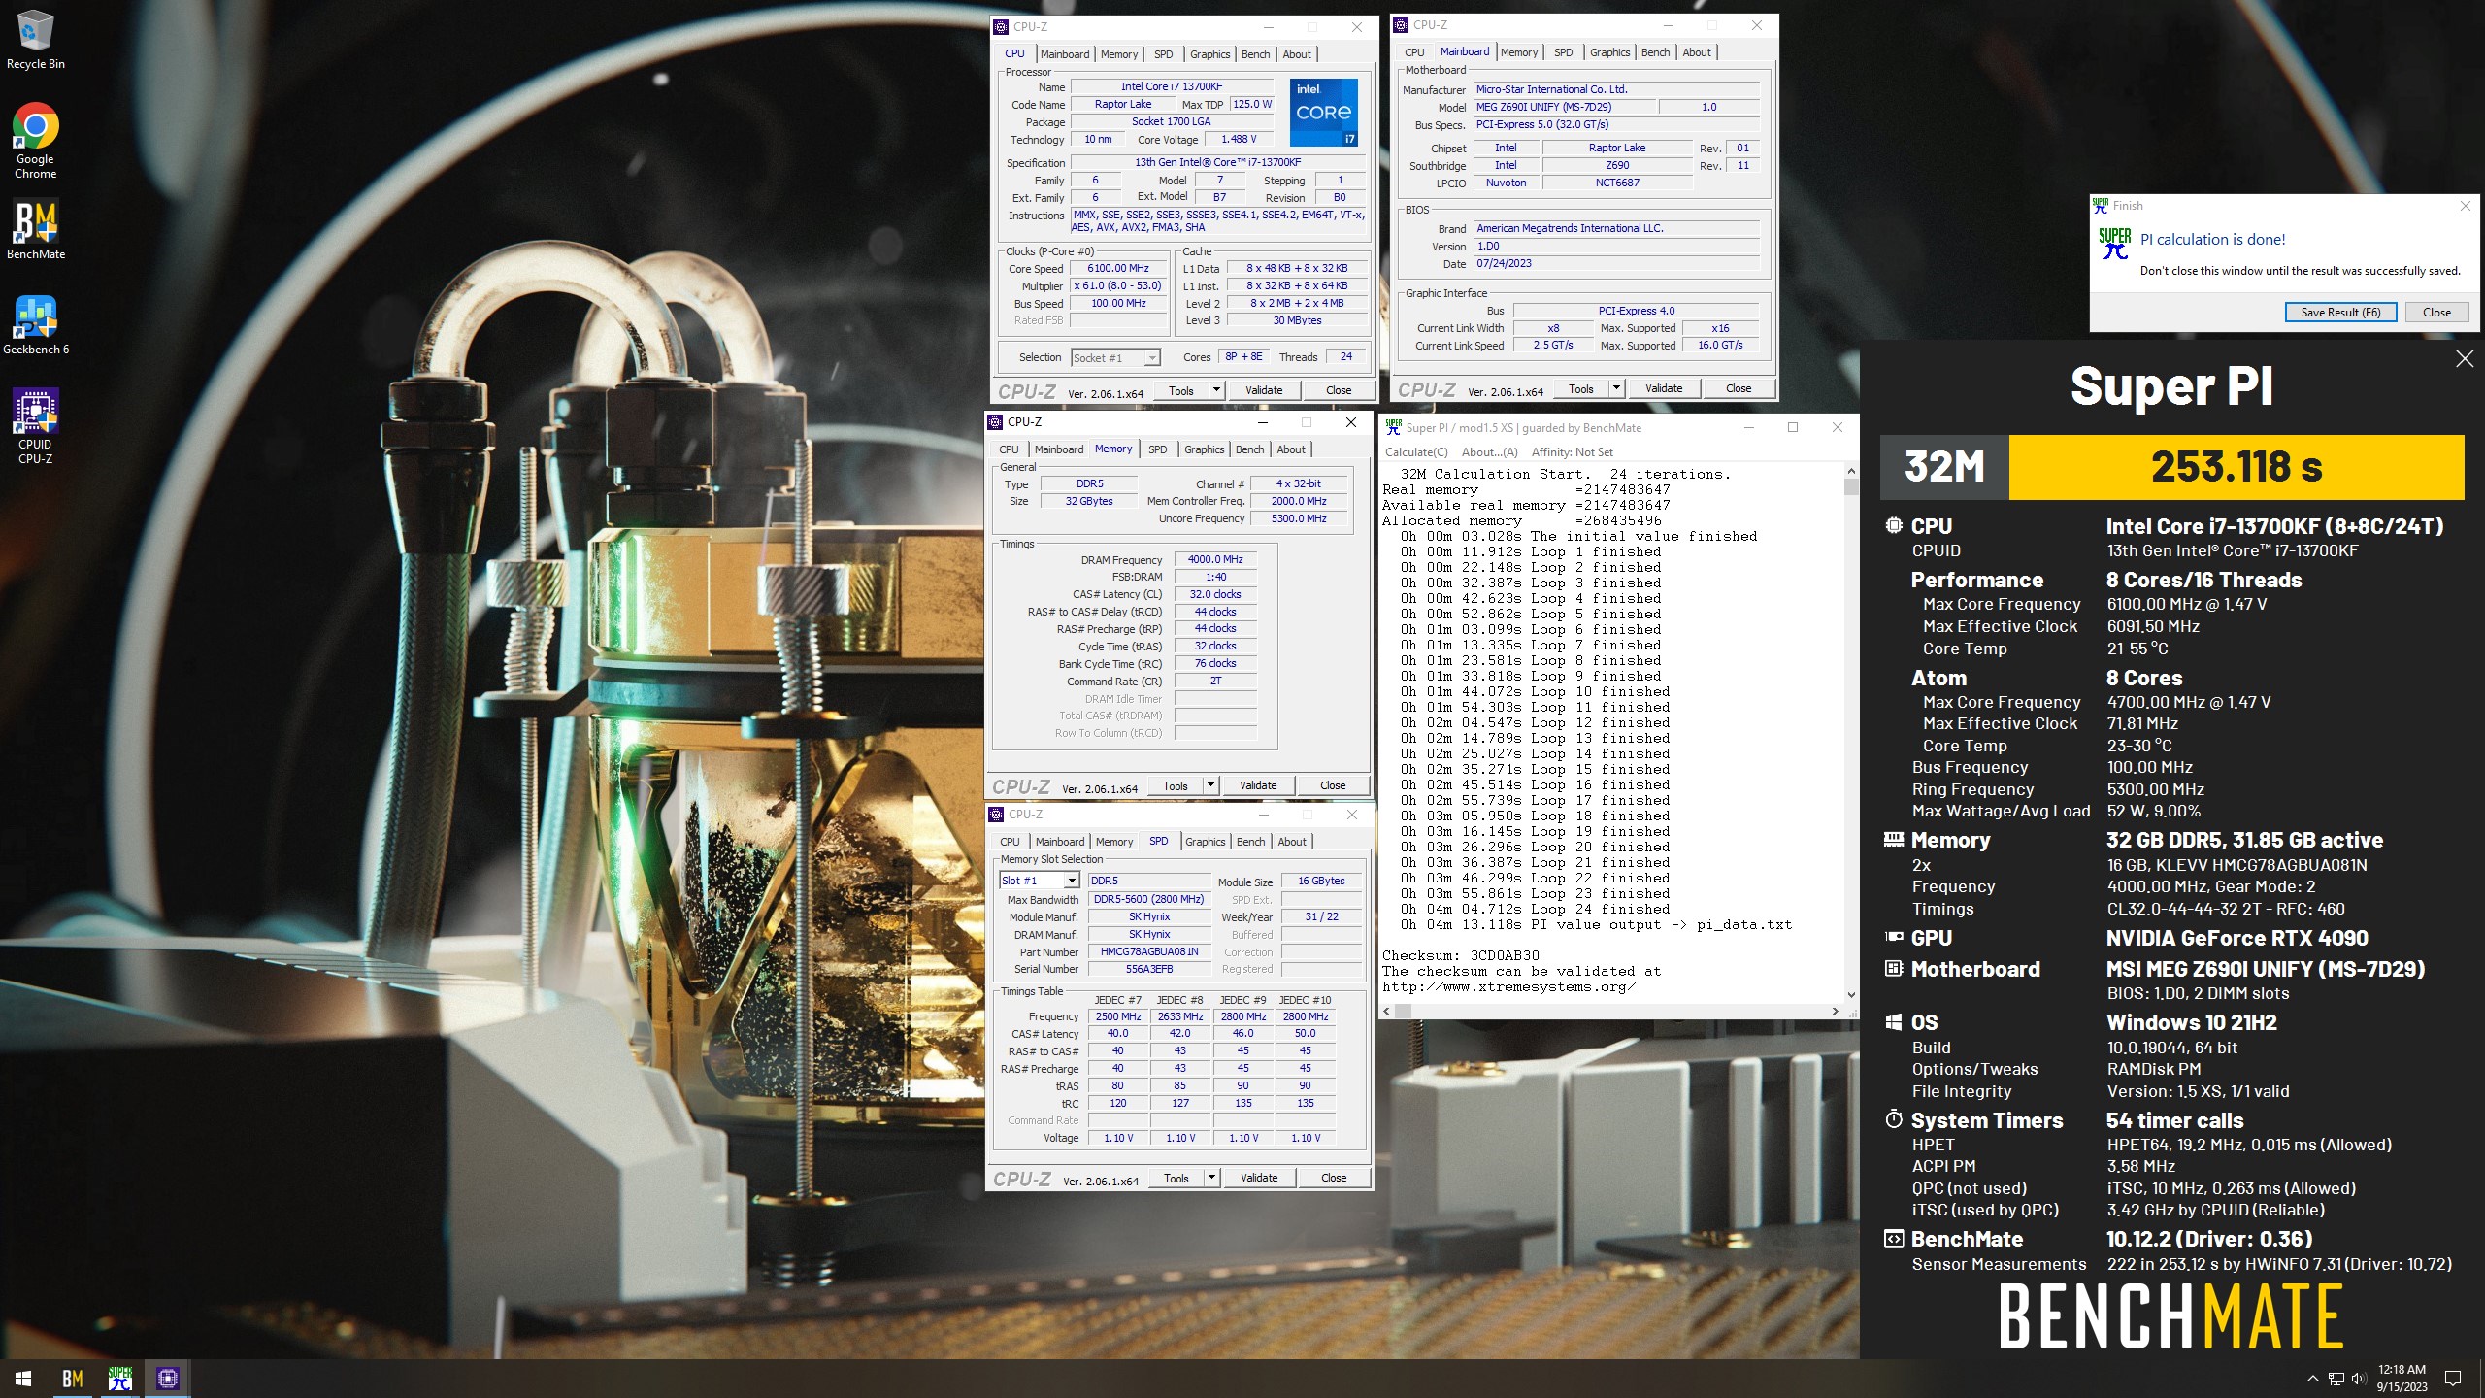
Task: Click the Loop 24 finished log line
Action: coord(1536,910)
